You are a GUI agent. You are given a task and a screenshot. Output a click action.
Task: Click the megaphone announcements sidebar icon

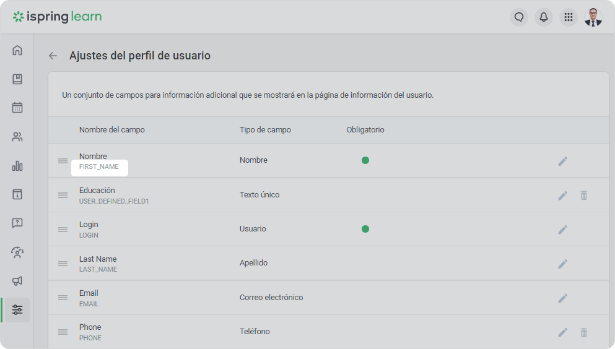[17, 281]
